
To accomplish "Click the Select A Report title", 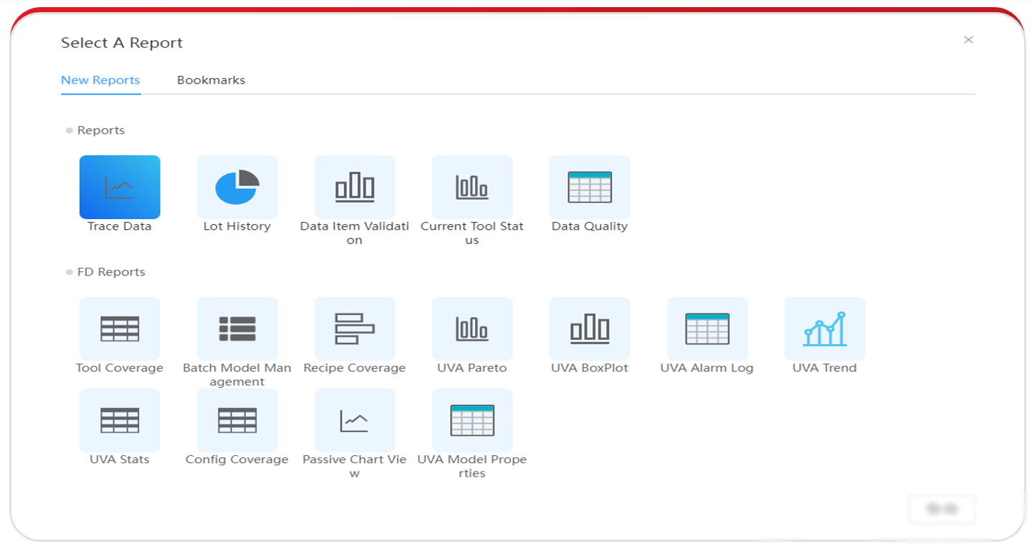I will point(122,43).
